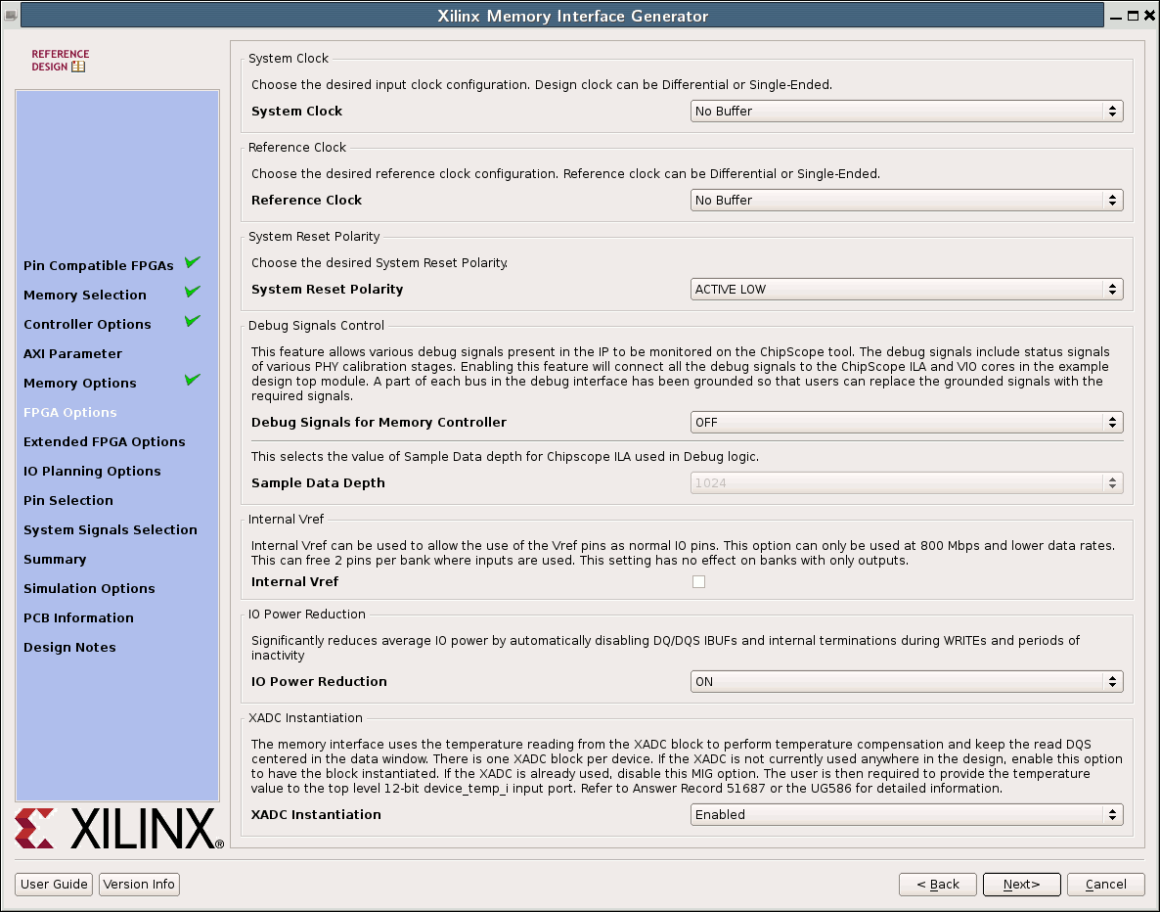Show Version Info
This screenshot has width=1160, height=912.
[139, 884]
